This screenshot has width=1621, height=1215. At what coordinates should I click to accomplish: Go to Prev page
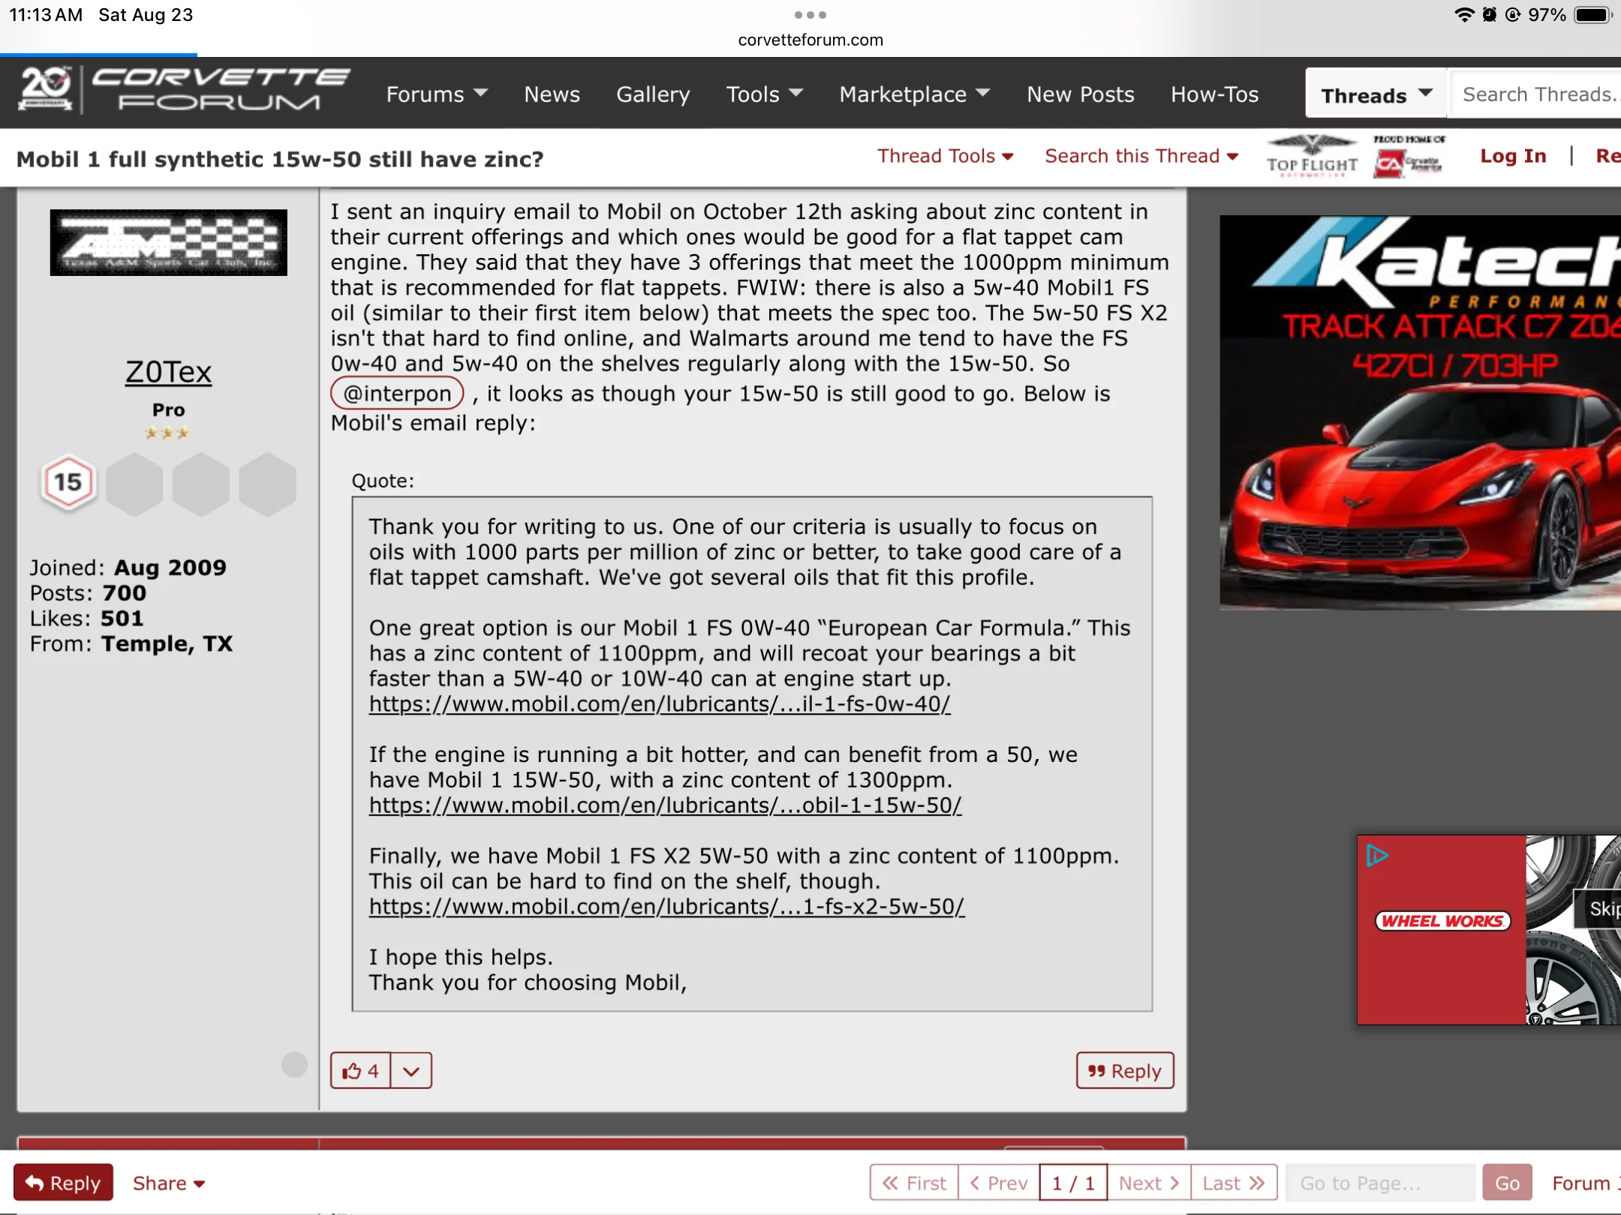click(x=999, y=1183)
